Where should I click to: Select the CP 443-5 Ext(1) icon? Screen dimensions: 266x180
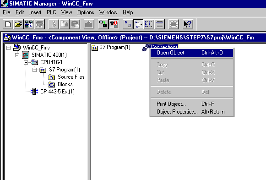34,92
